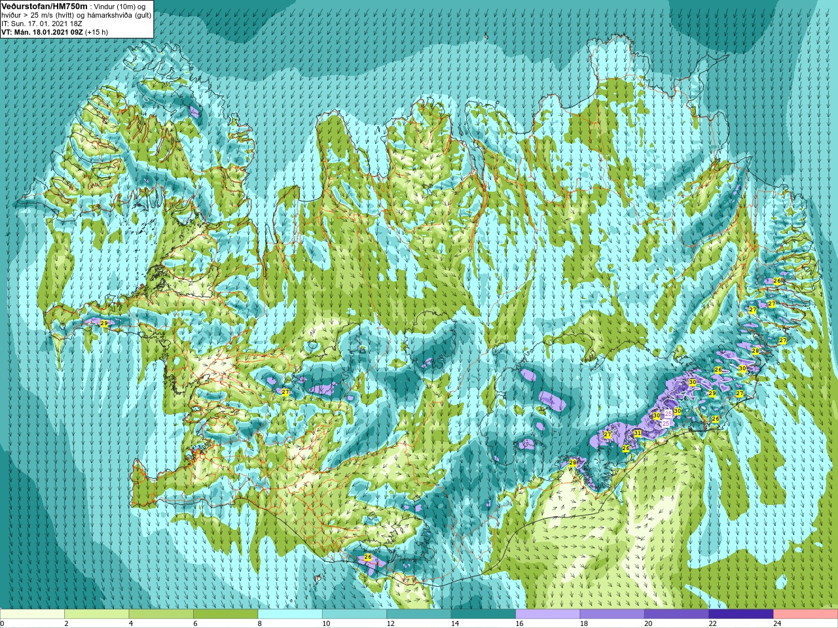The height and width of the screenshot is (628, 838).
Task: Select the pink above-24 m/s legend swatch
Action: [806, 614]
